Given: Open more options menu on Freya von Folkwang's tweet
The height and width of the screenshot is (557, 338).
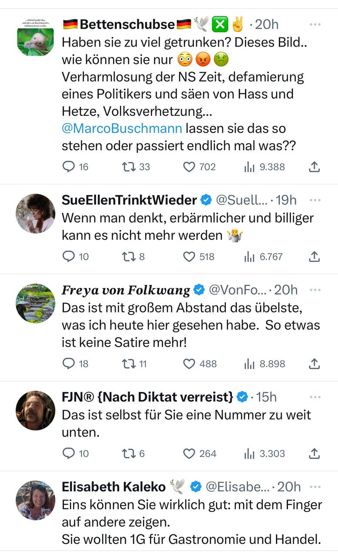Looking at the screenshot, I should (315, 290).
